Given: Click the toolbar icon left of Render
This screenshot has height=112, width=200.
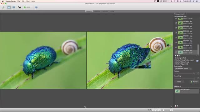Looking at the screenshot, I should pos(19,7).
